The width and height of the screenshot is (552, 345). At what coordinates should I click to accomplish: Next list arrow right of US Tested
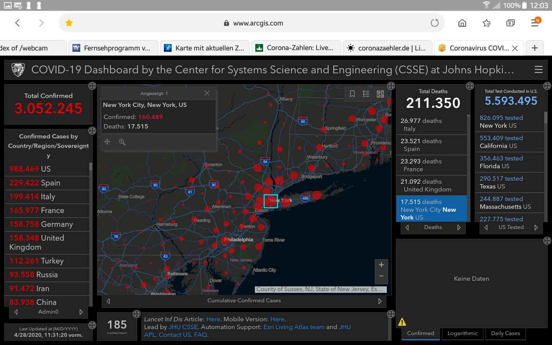pyautogui.click(x=536, y=228)
